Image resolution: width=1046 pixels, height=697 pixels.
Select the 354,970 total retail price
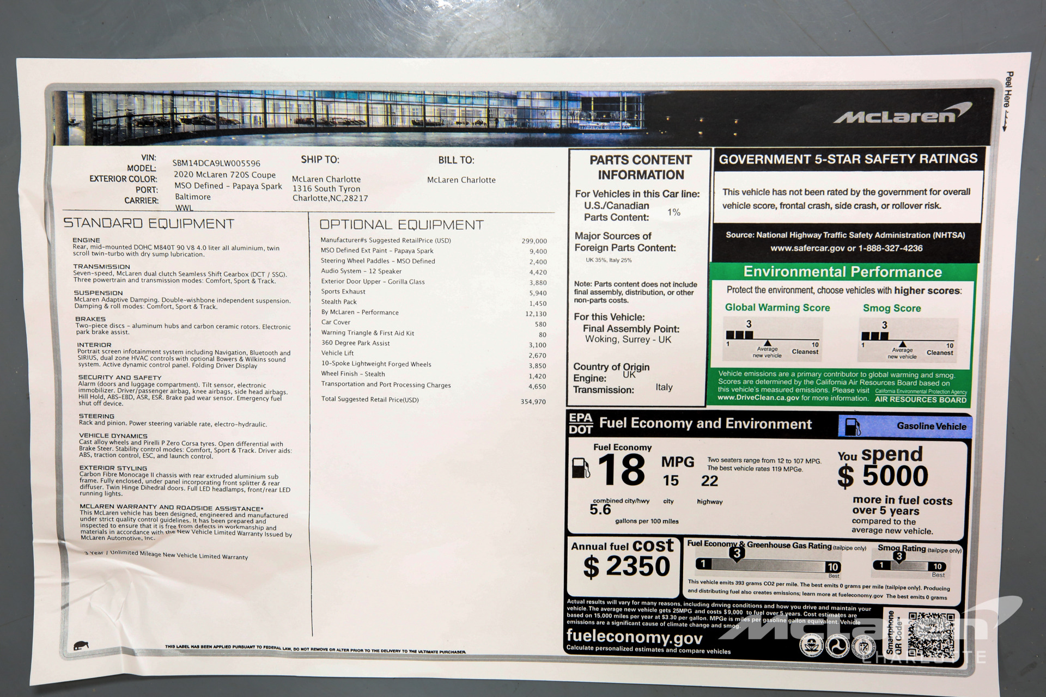[533, 402]
